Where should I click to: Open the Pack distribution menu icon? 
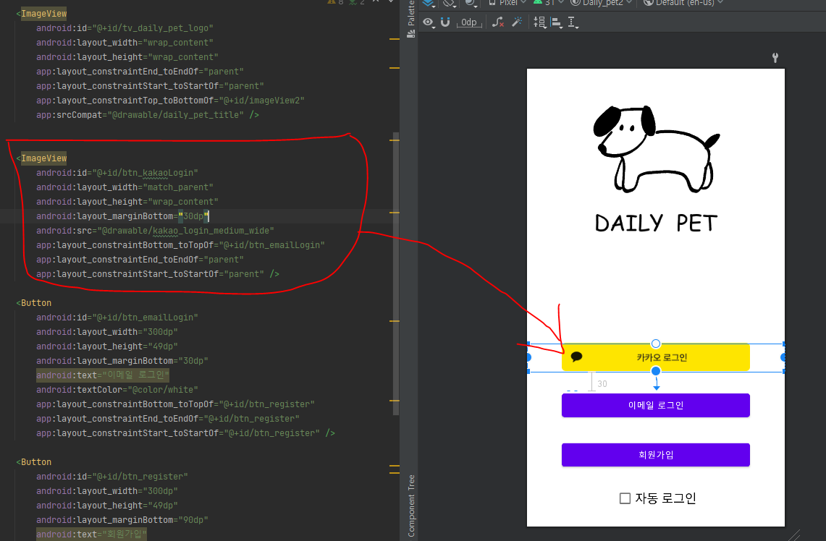click(539, 22)
